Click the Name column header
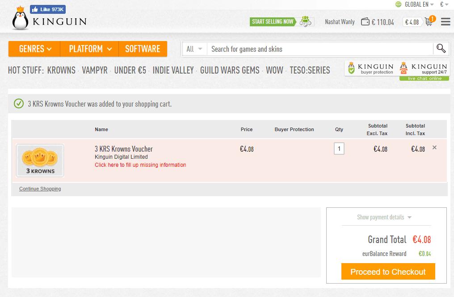Screen dimensions: 454x297 click(x=101, y=129)
